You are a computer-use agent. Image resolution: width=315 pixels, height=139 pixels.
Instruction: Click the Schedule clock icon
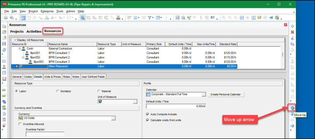coord(183,18)
